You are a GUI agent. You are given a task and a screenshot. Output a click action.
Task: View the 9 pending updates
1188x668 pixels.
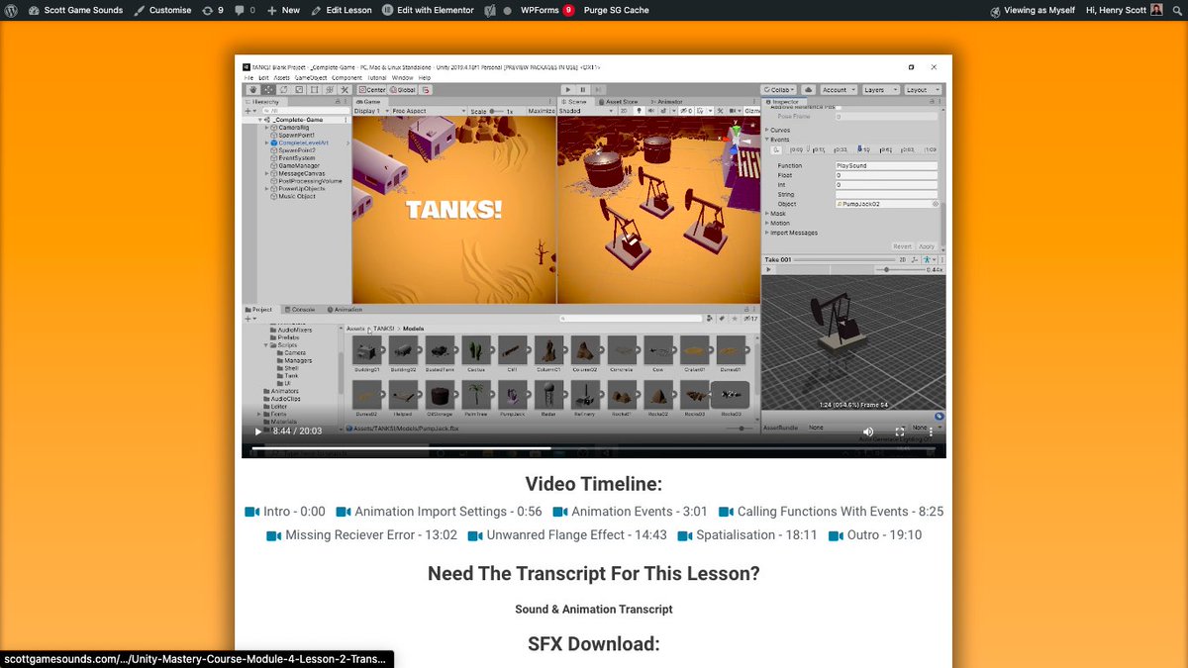212,10
